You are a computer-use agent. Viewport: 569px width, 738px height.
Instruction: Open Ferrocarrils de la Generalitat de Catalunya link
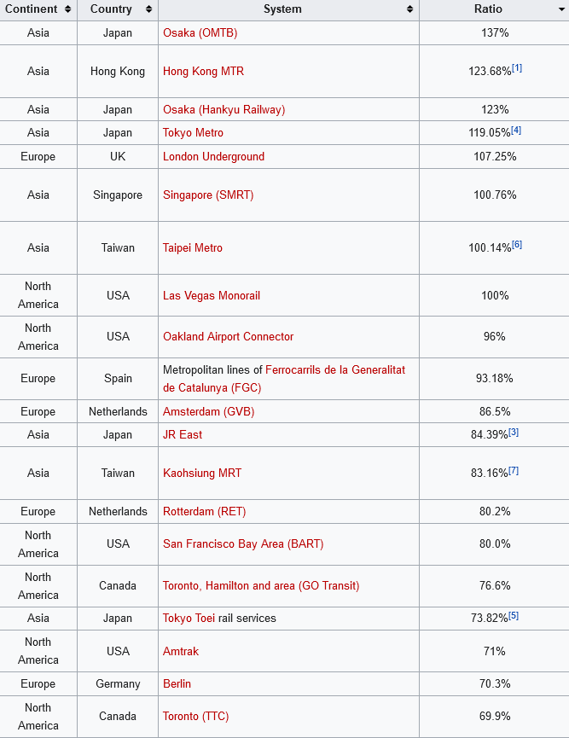[335, 369]
